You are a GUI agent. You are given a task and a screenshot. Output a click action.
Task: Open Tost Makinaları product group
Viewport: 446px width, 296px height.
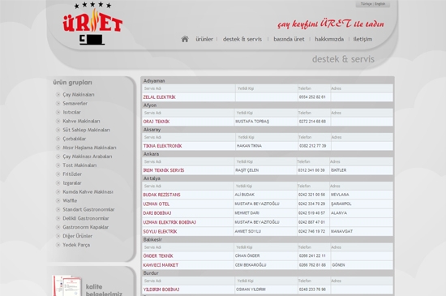[79, 165]
